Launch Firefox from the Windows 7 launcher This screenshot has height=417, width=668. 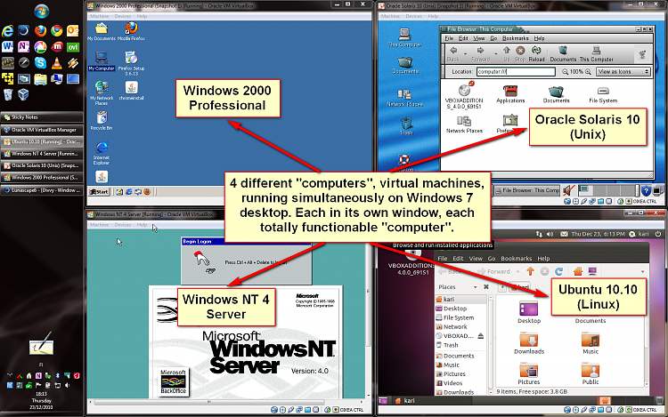(40, 31)
